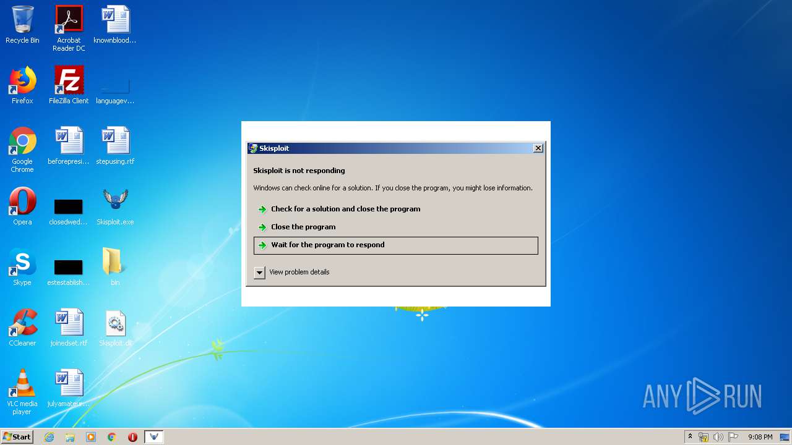
Task: Click the 9:08 PM clock
Action: tap(760, 437)
